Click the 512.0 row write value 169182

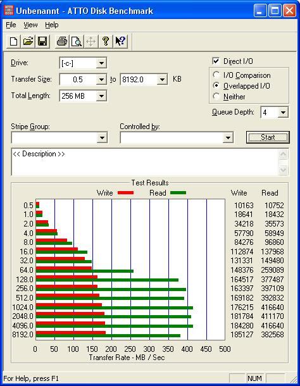coord(242,297)
